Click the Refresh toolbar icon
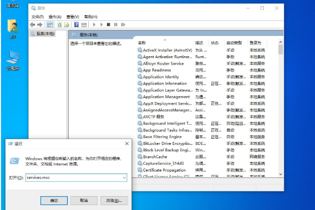Screen dimensions: 315x210 (x=59, y=24)
